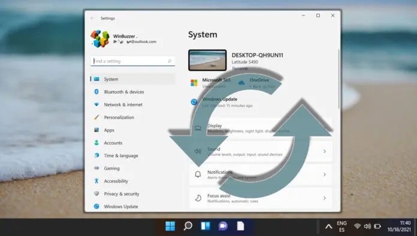Click the Accounts person icon
This screenshot has width=417, height=236.
tap(96, 143)
